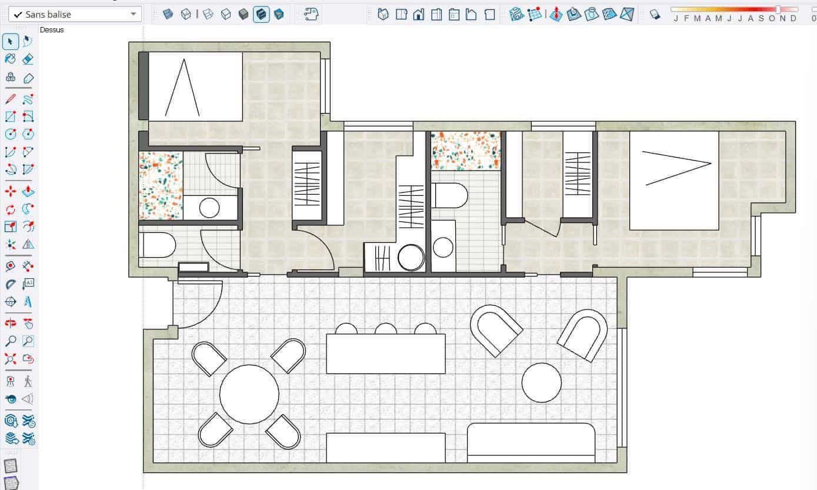Select the Eraser tool
Image resolution: width=817 pixels, height=490 pixels.
click(28, 58)
